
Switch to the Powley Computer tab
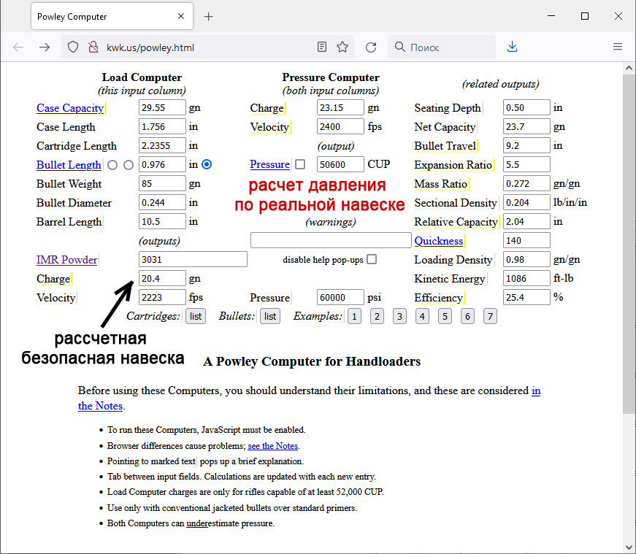pyautogui.click(x=102, y=16)
